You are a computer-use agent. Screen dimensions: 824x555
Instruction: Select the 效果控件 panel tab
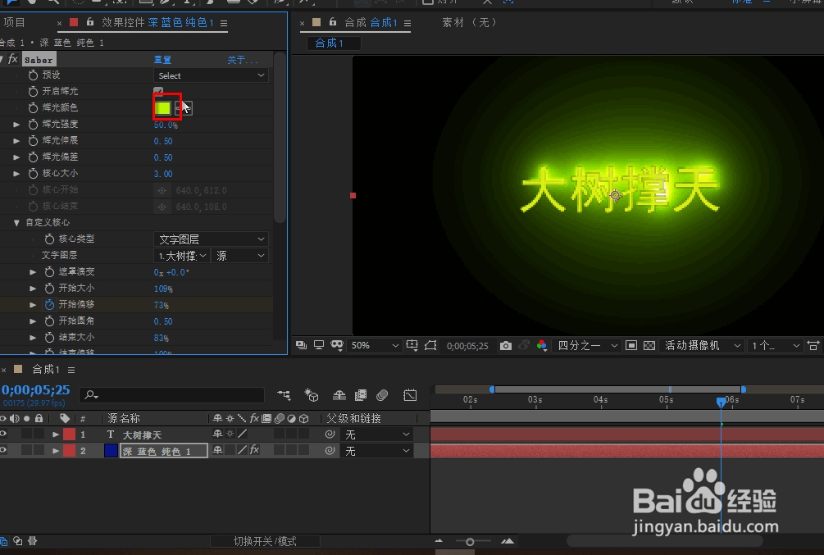(x=157, y=23)
